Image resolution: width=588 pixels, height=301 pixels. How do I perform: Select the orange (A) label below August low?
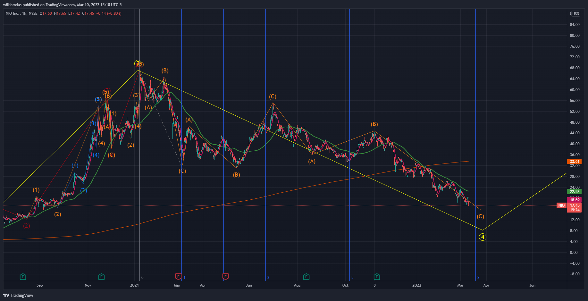[312, 161]
